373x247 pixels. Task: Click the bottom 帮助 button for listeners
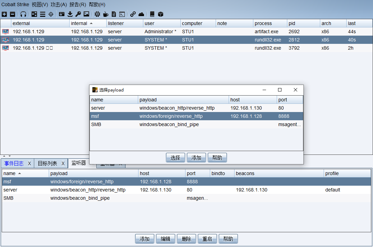tap(228, 239)
